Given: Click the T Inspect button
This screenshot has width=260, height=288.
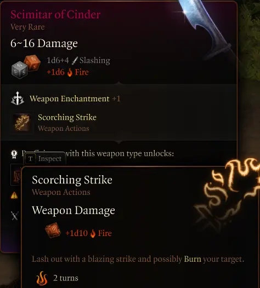Looking at the screenshot, I should tap(45, 159).
